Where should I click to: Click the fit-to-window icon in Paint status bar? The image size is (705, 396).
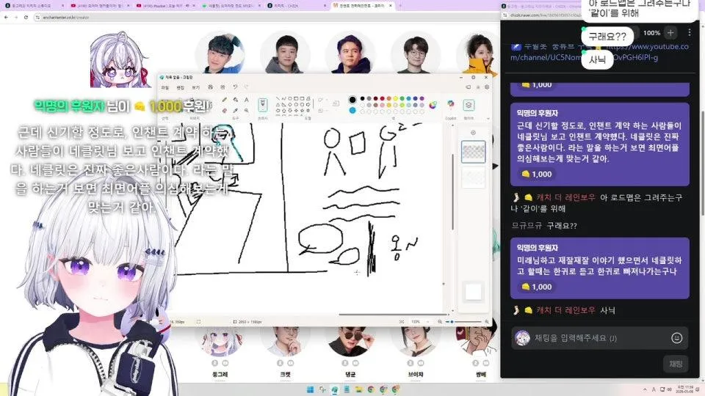(402, 322)
